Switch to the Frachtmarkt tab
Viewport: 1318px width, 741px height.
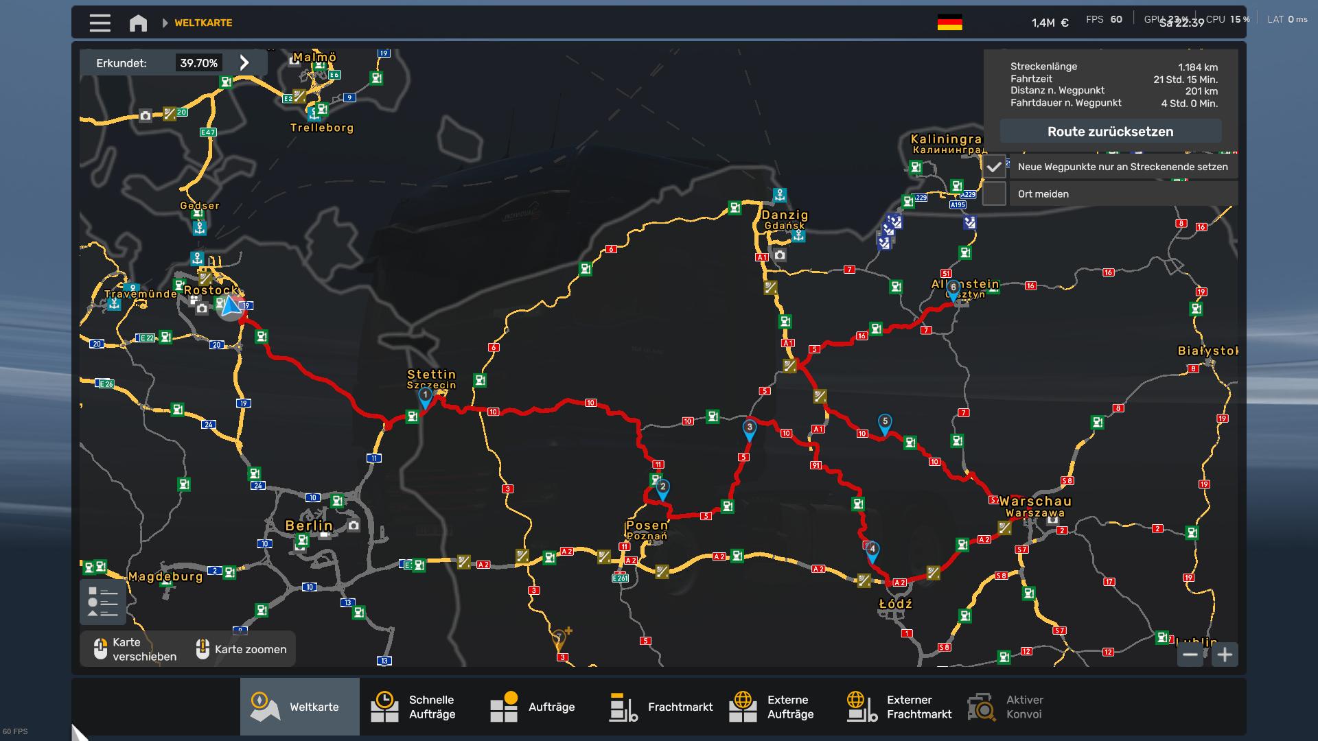click(x=660, y=707)
